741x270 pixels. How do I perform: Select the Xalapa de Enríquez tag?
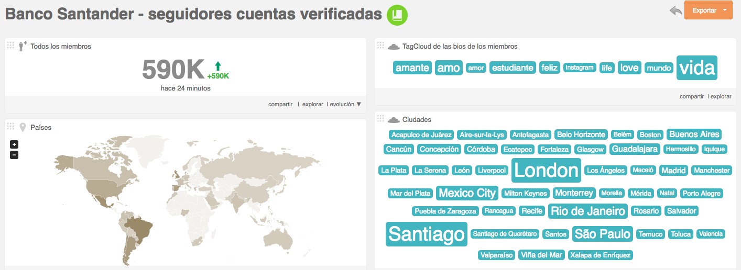pyautogui.click(x=600, y=255)
